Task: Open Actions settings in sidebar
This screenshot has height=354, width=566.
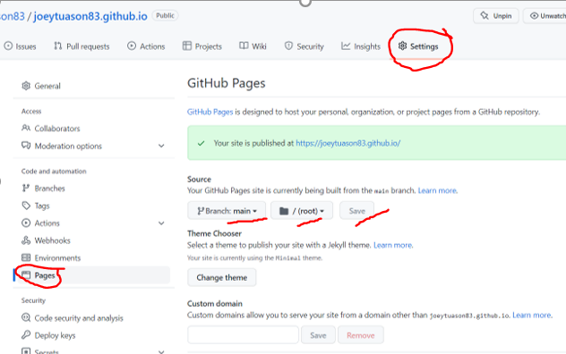Action: point(47,223)
